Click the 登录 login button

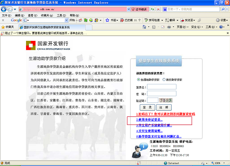[x=147, y=107]
